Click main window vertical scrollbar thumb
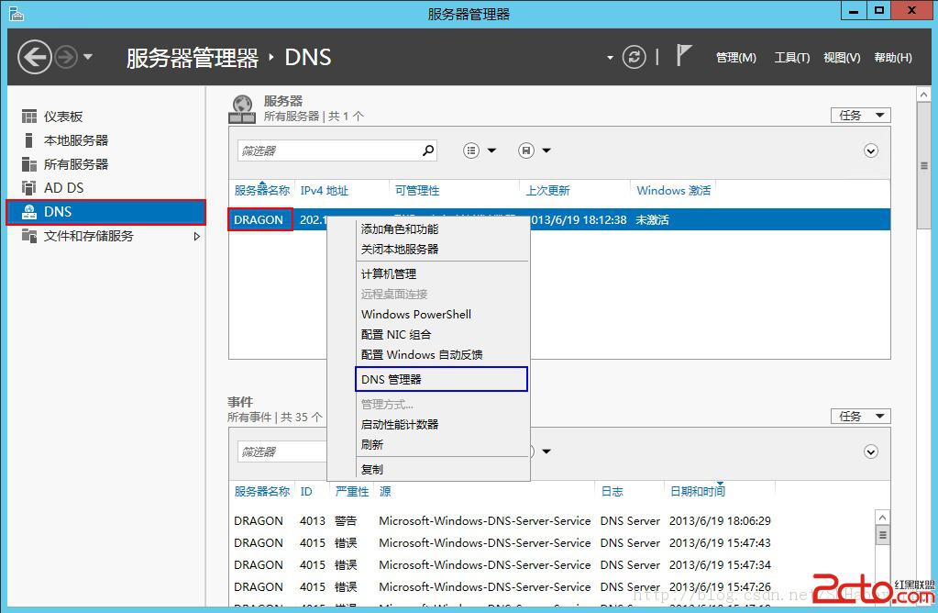This screenshot has width=938, height=613. (x=923, y=165)
